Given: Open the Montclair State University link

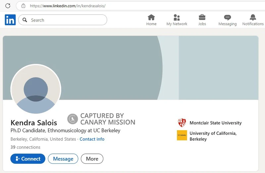Looking at the screenshot, I should [x=216, y=123].
